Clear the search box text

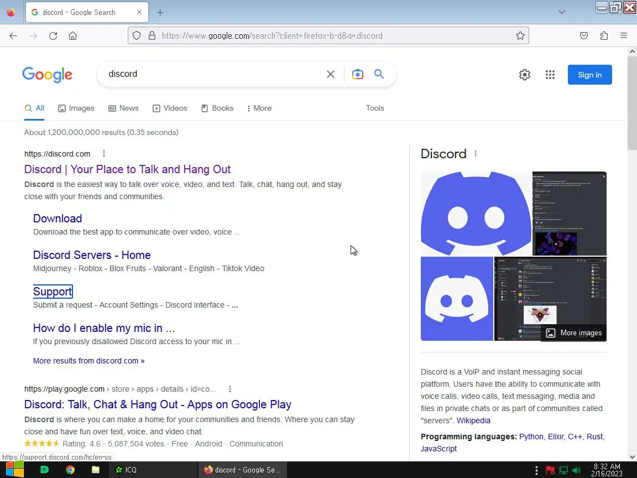(x=331, y=74)
